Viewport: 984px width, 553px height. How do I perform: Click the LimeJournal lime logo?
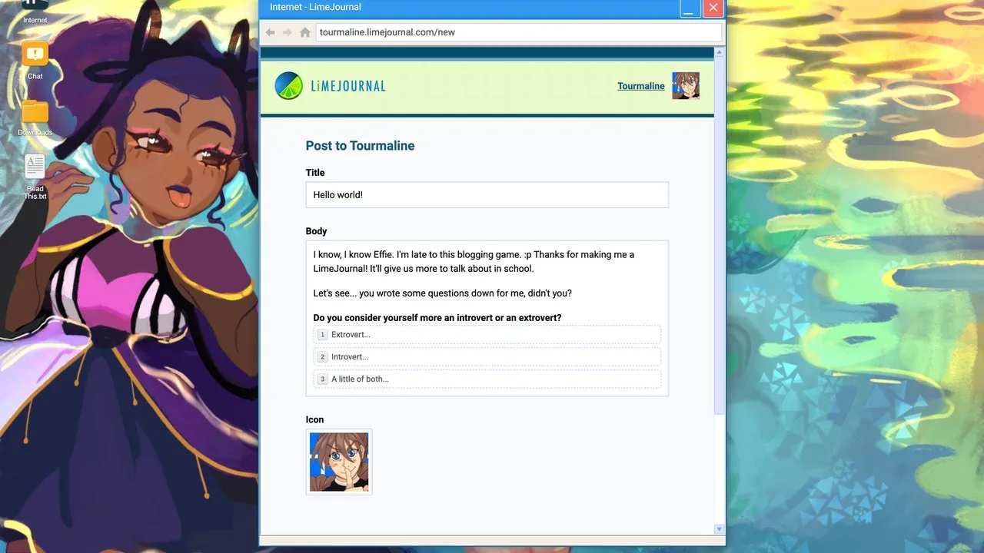coord(289,86)
